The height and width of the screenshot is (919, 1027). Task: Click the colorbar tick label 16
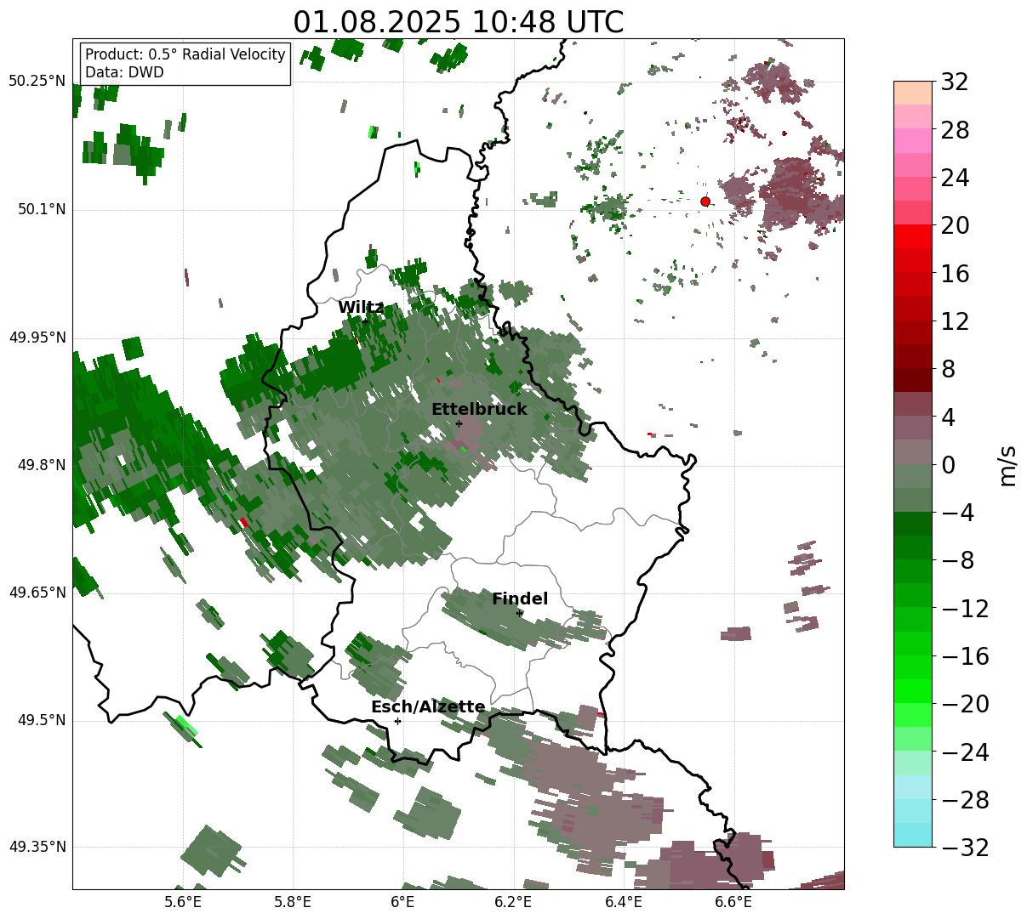pyautogui.click(x=954, y=274)
